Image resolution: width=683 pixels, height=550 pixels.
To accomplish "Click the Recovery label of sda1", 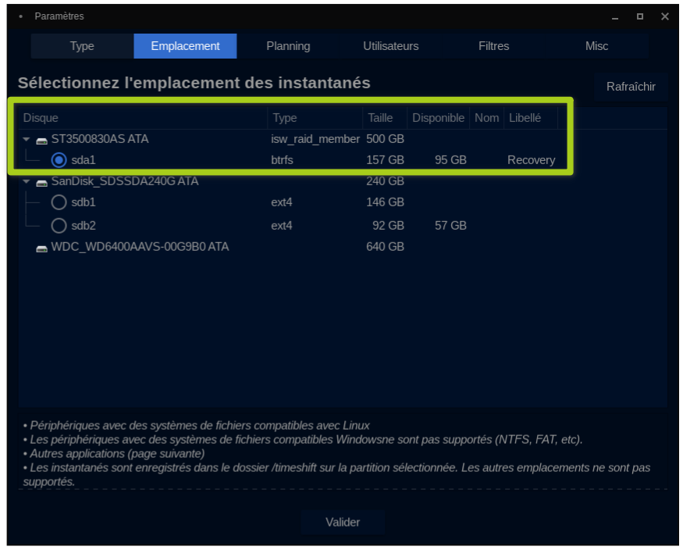I will 531,160.
